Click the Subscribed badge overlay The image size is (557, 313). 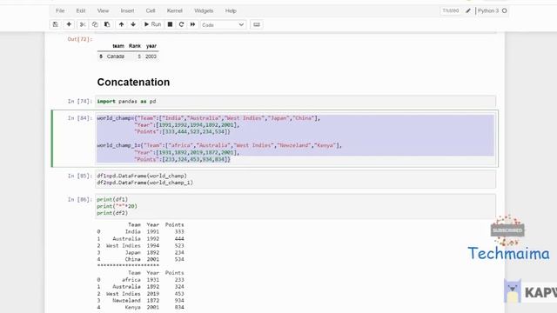tap(507, 230)
